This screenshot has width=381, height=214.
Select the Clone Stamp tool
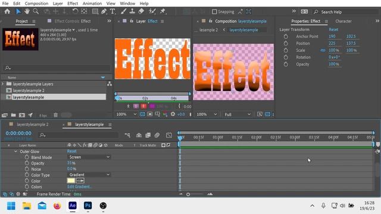(132, 11)
